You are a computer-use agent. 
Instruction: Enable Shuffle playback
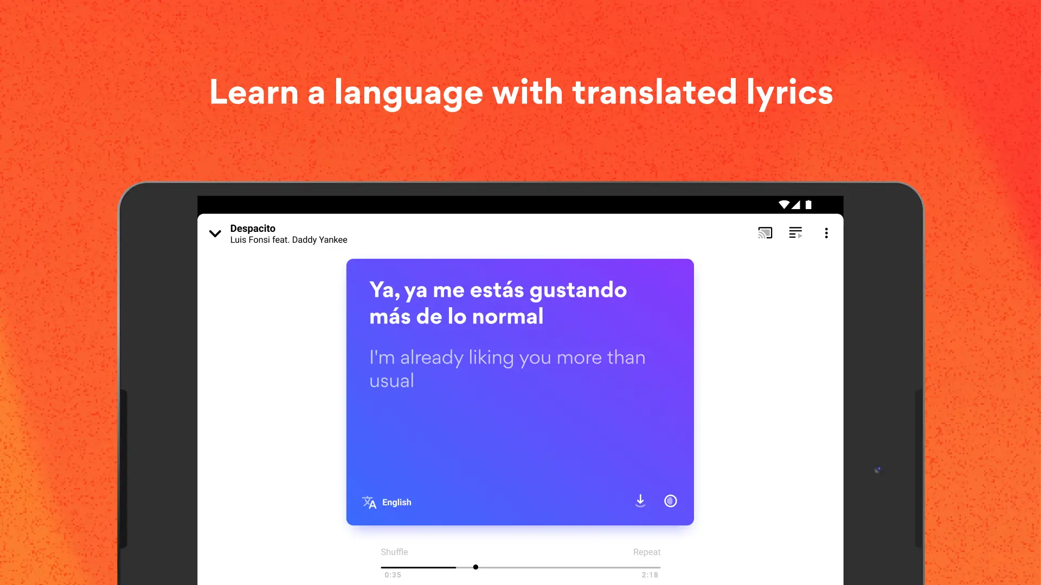pyautogui.click(x=394, y=552)
